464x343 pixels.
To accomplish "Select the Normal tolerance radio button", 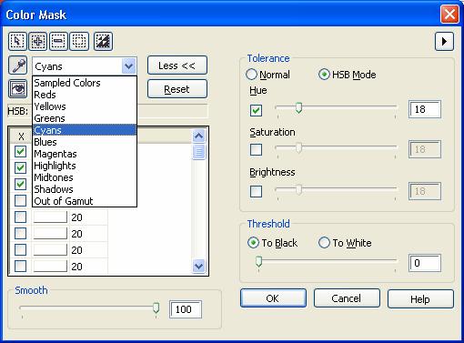I will pyautogui.click(x=251, y=75).
